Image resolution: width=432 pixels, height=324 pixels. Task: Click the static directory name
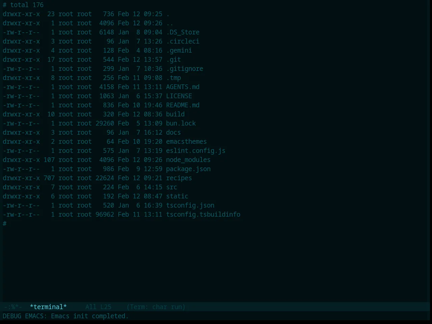[x=177, y=196]
